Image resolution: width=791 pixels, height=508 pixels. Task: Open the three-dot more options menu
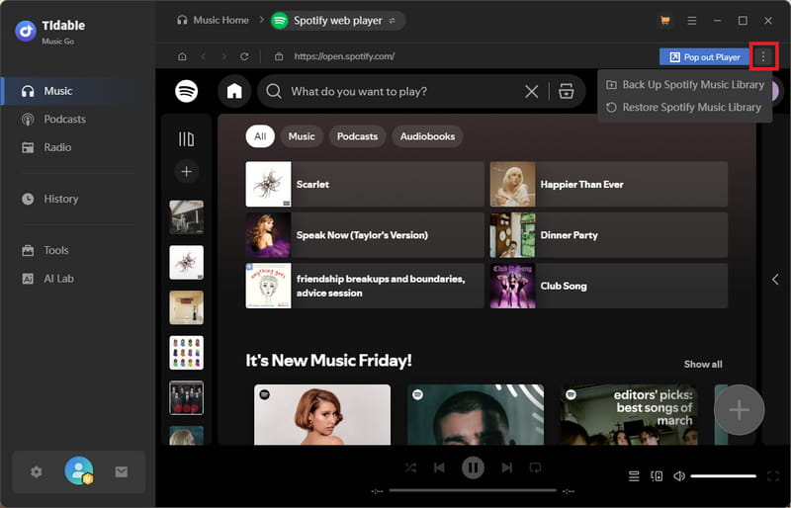pos(763,56)
